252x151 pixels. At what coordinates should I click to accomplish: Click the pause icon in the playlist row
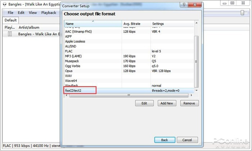(10, 34)
